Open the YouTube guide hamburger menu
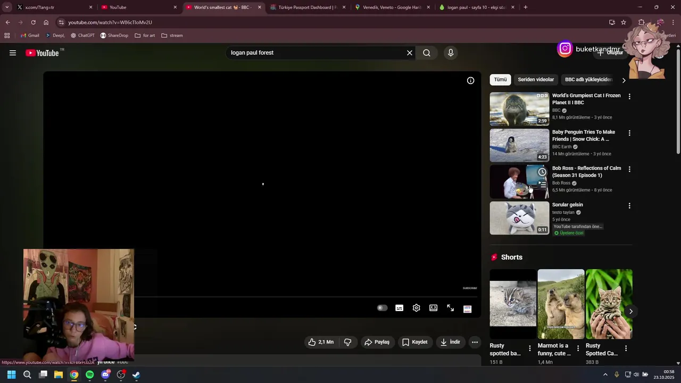Viewport: 681px width, 383px height. [x=13, y=53]
